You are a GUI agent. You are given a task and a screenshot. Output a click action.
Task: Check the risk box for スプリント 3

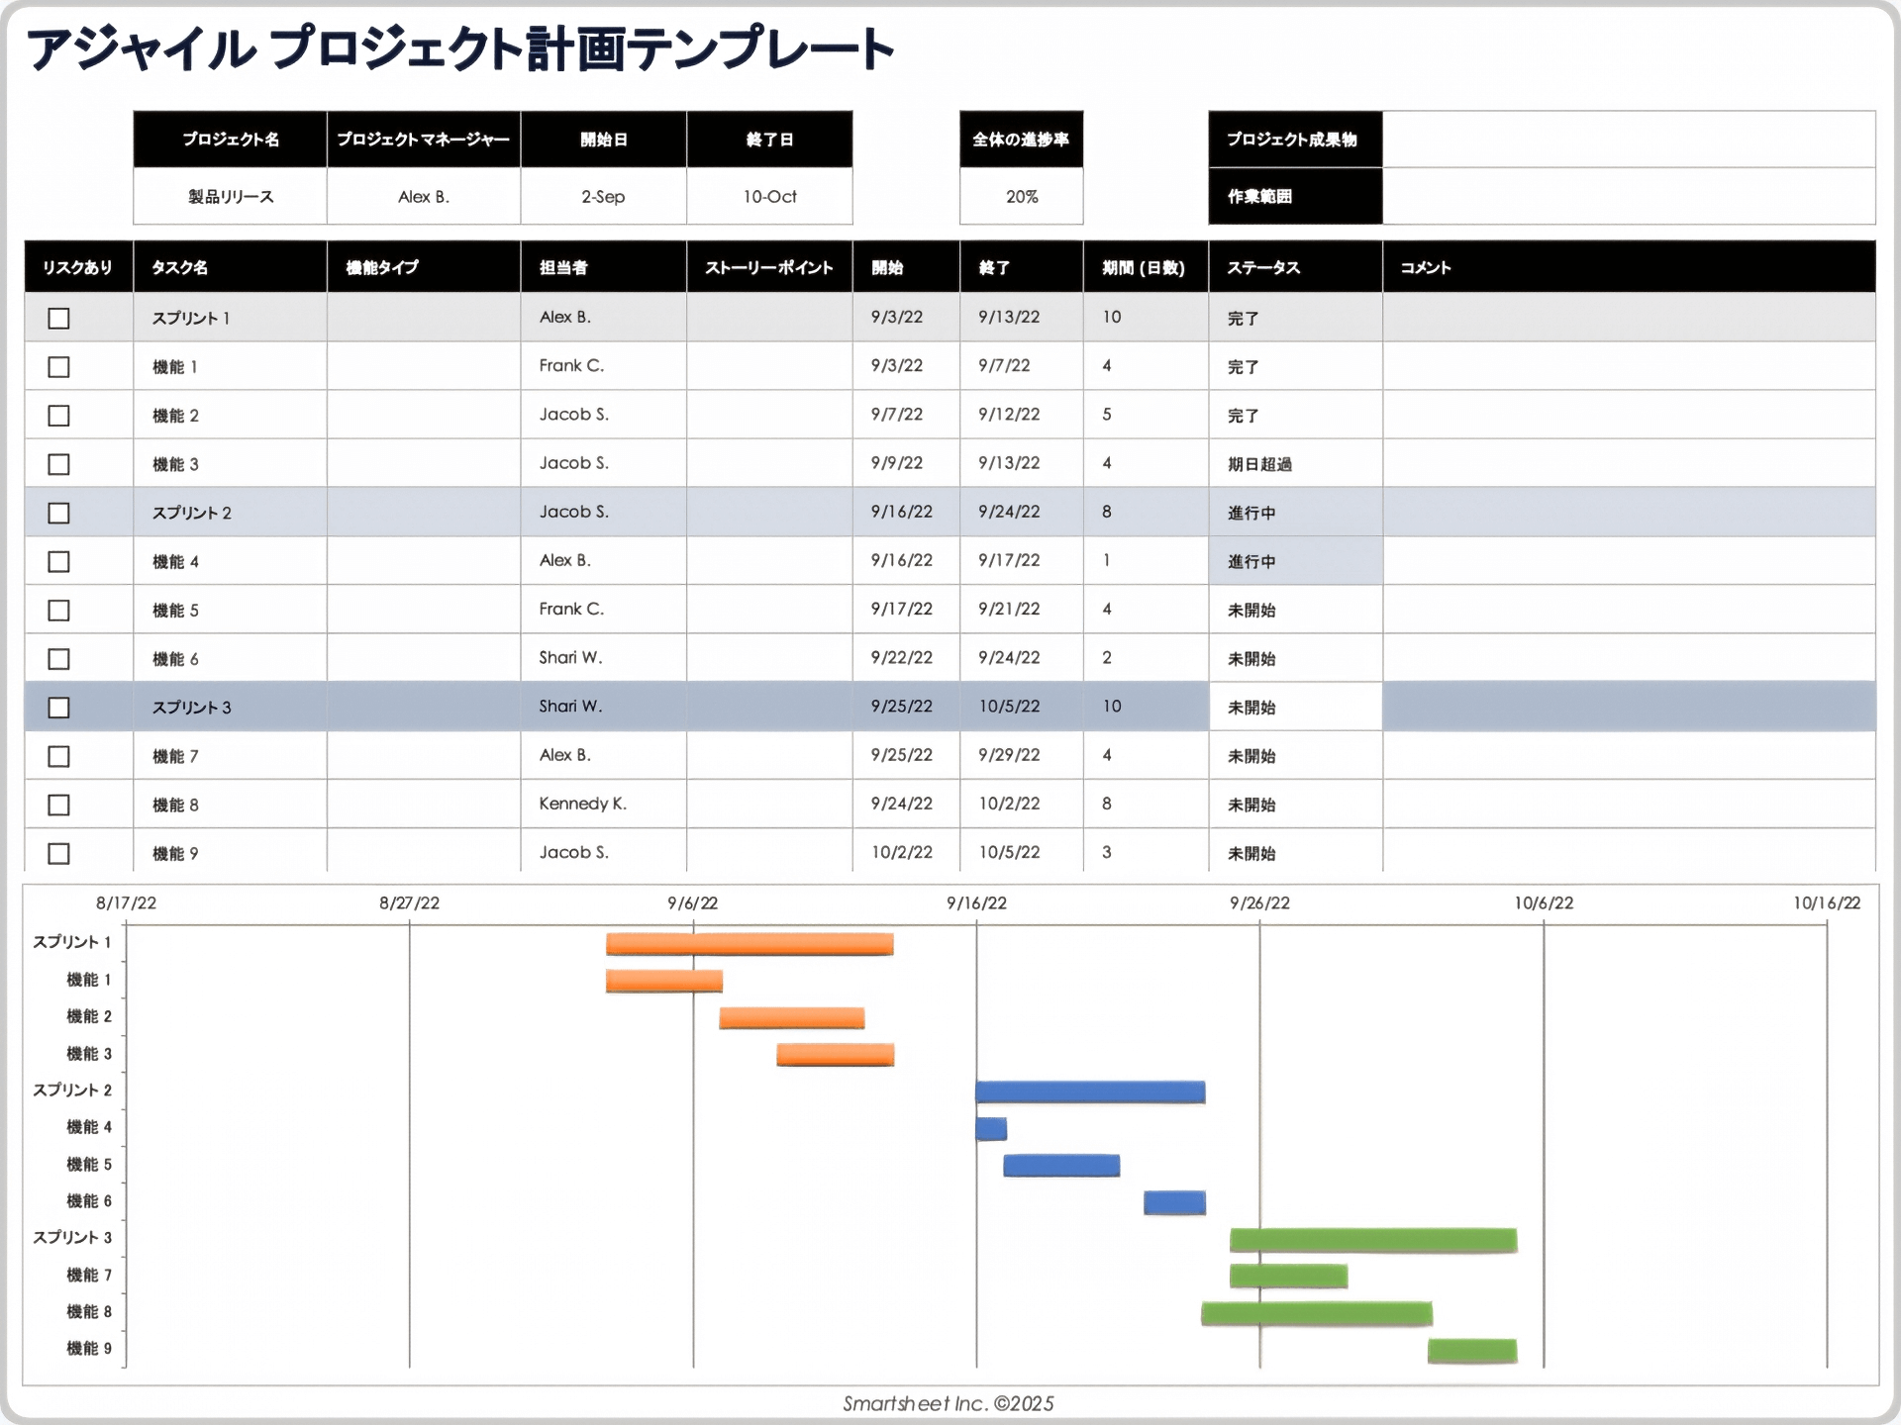[59, 707]
